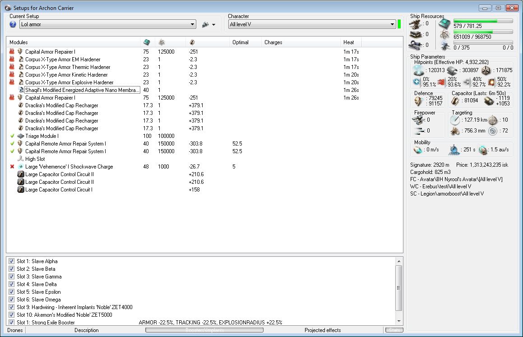
Task: Click the hull structure hitpoints icon
Action: pyautogui.click(x=486, y=71)
